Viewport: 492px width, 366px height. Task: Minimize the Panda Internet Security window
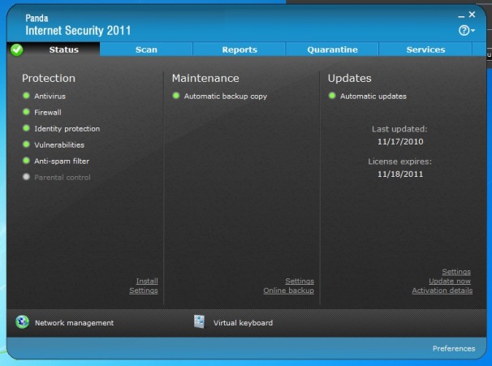[461, 15]
